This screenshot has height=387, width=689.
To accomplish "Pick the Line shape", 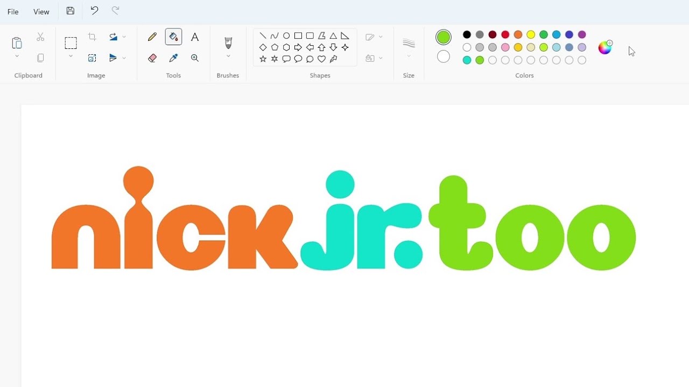I will tap(263, 36).
